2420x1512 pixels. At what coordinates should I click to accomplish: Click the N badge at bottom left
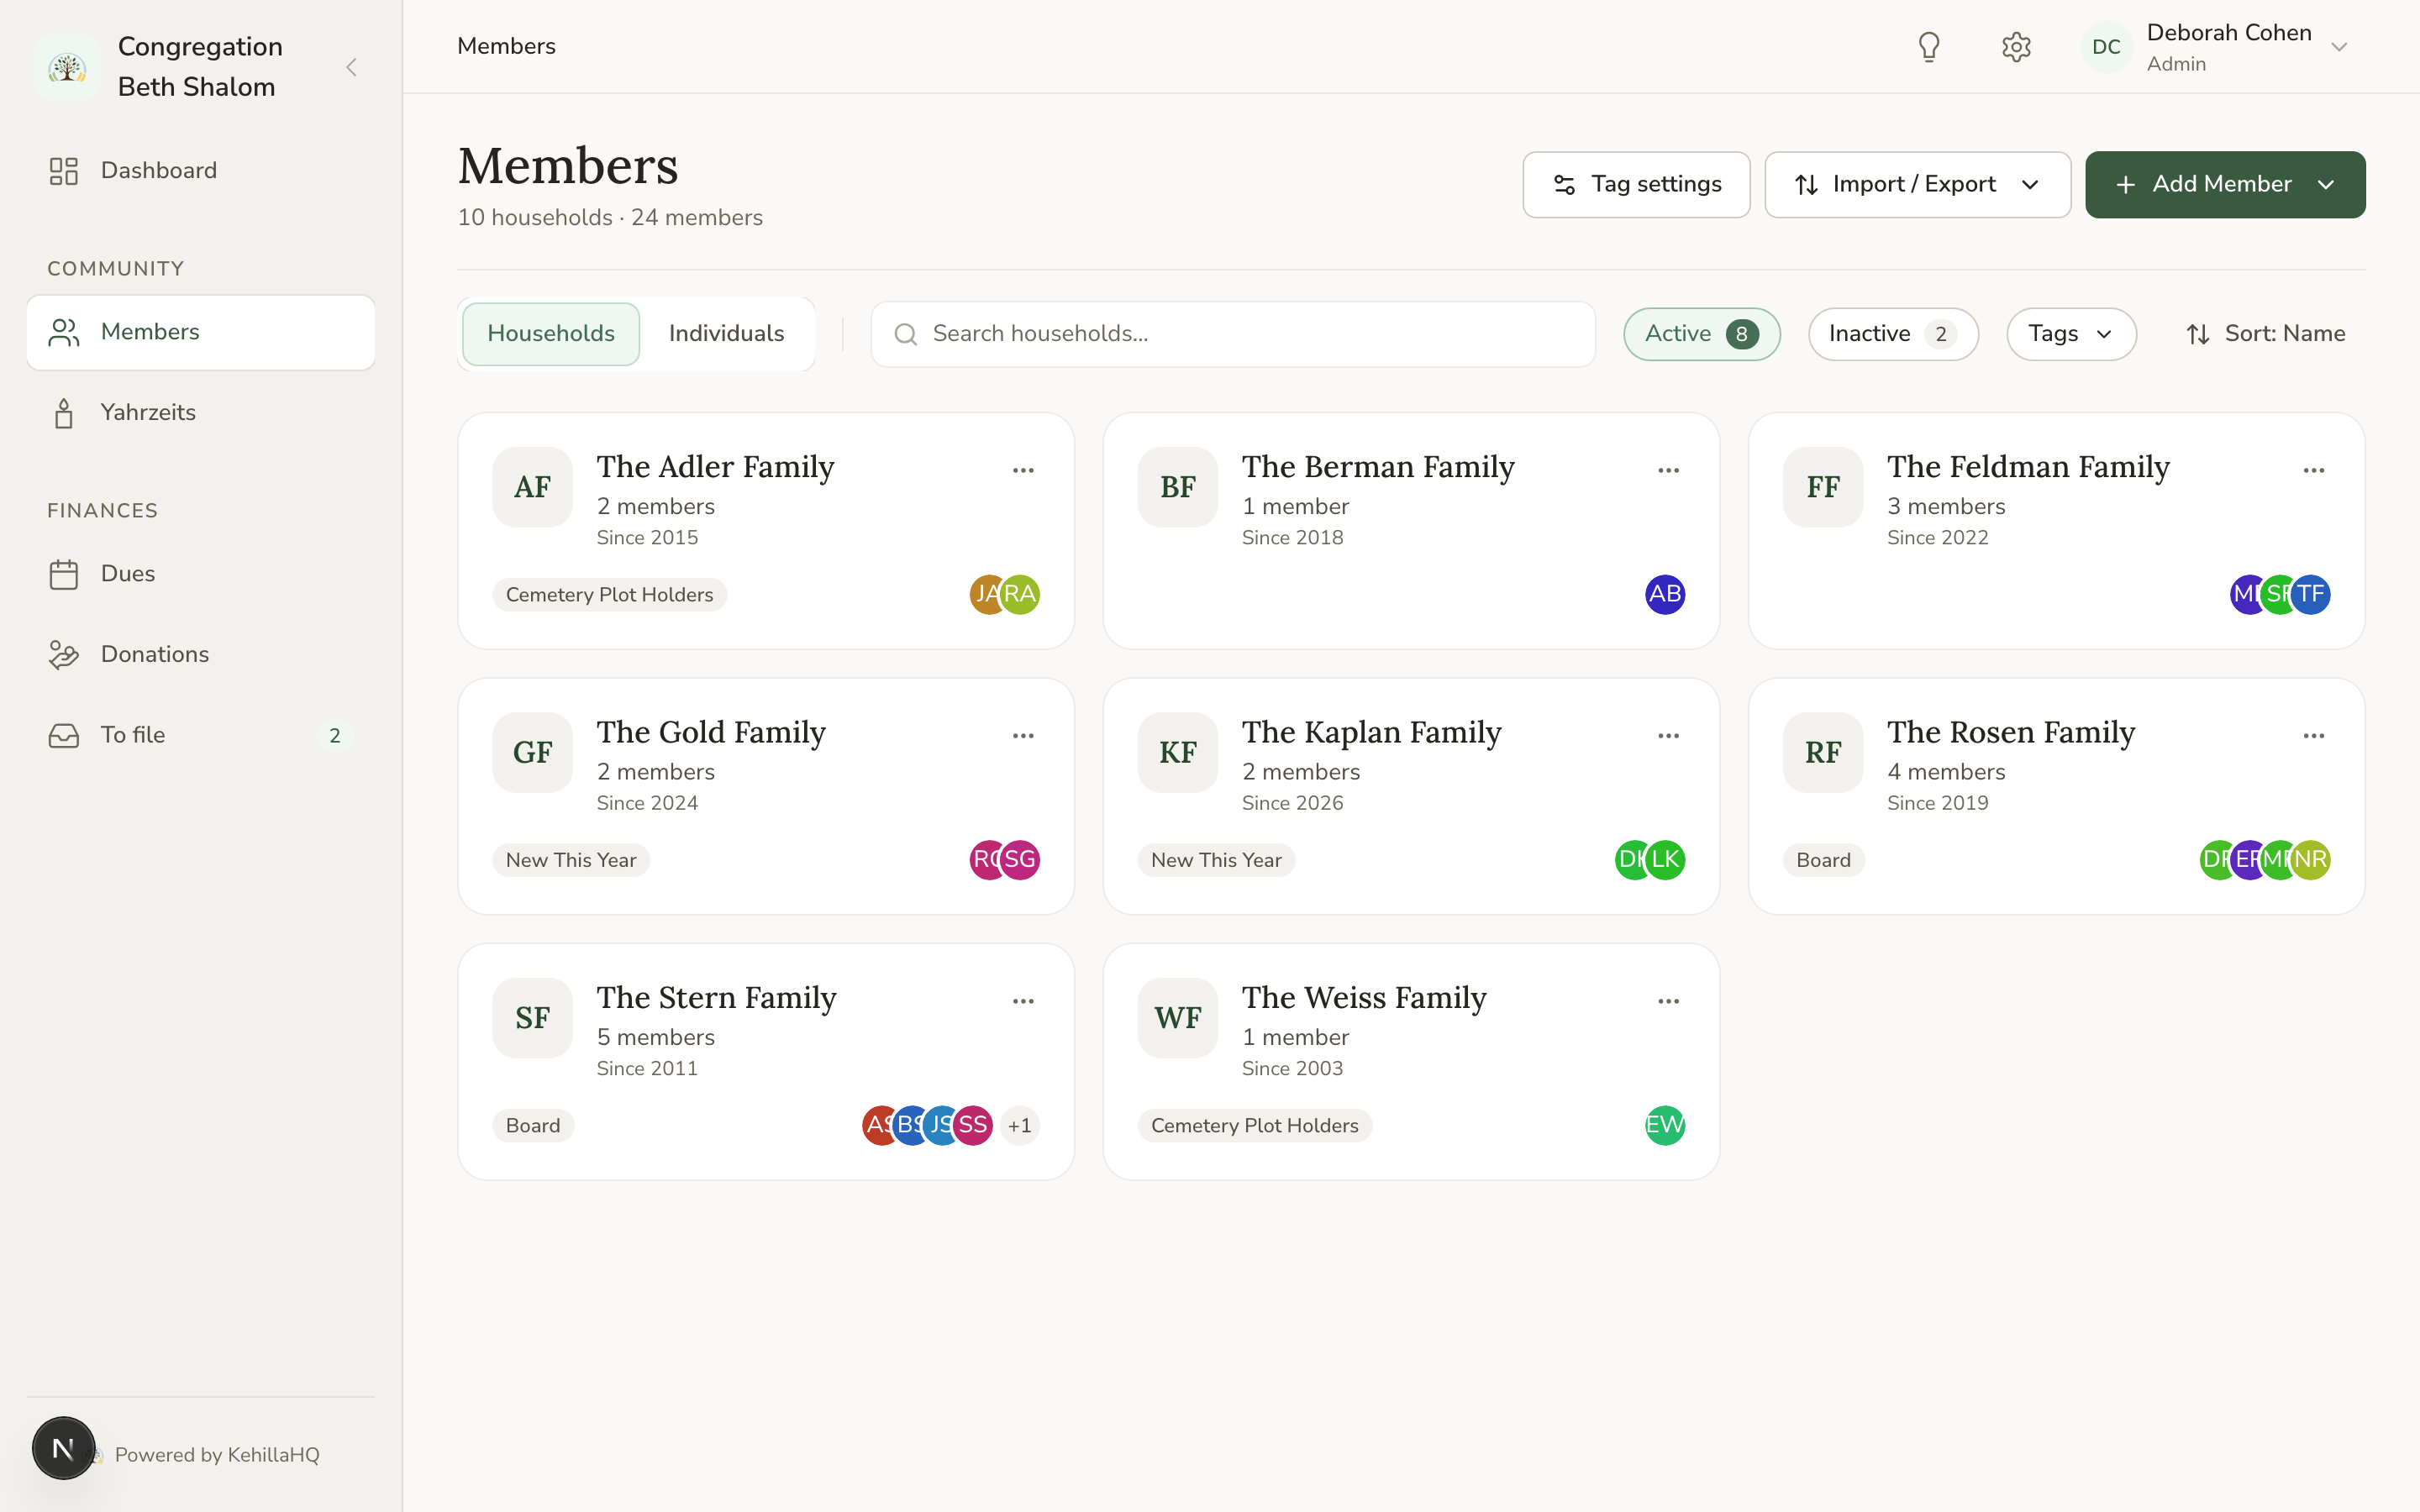click(x=63, y=1448)
